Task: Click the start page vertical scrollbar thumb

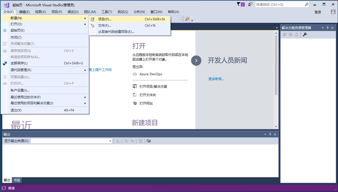Action: click(x=276, y=65)
